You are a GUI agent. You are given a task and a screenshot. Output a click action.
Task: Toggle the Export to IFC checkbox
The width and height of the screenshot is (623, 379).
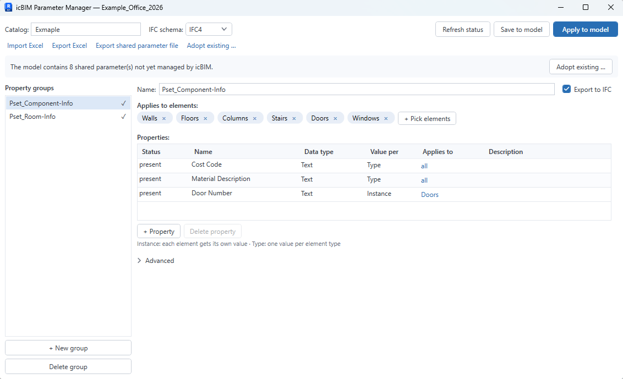(x=566, y=89)
